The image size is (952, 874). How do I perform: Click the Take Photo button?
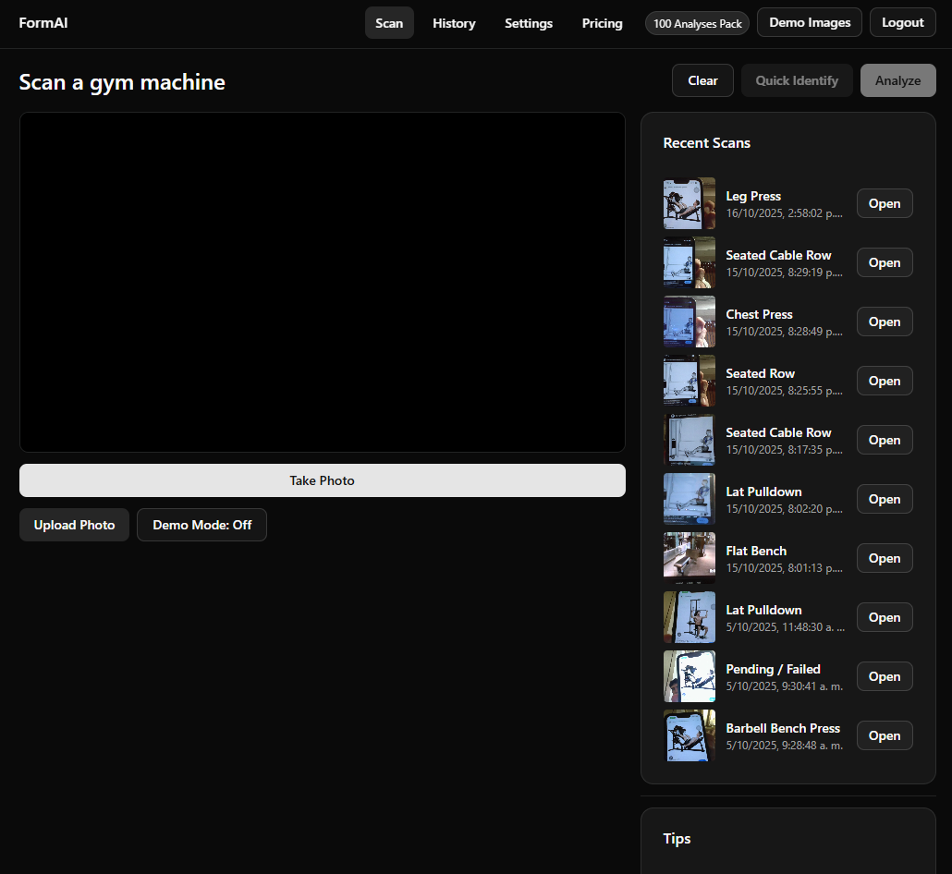[x=323, y=480]
